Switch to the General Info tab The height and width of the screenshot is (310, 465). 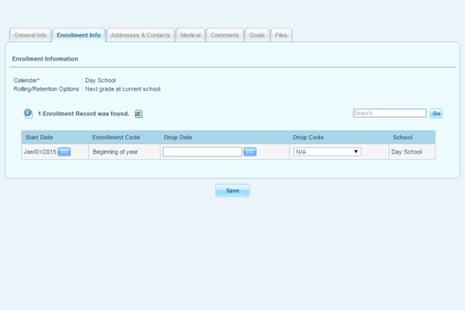[x=31, y=35]
